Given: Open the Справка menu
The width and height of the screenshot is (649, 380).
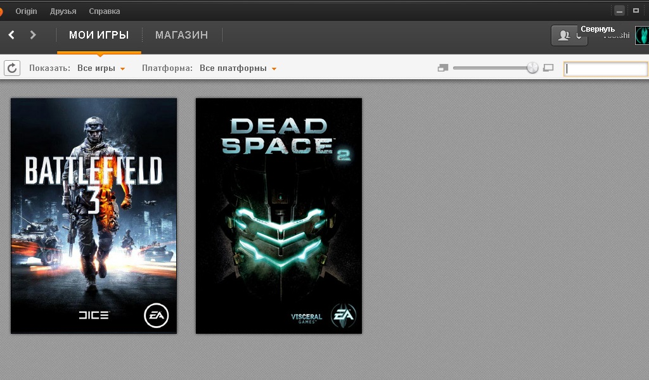Looking at the screenshot, I should pyautogui.click(x=105, y=11).
